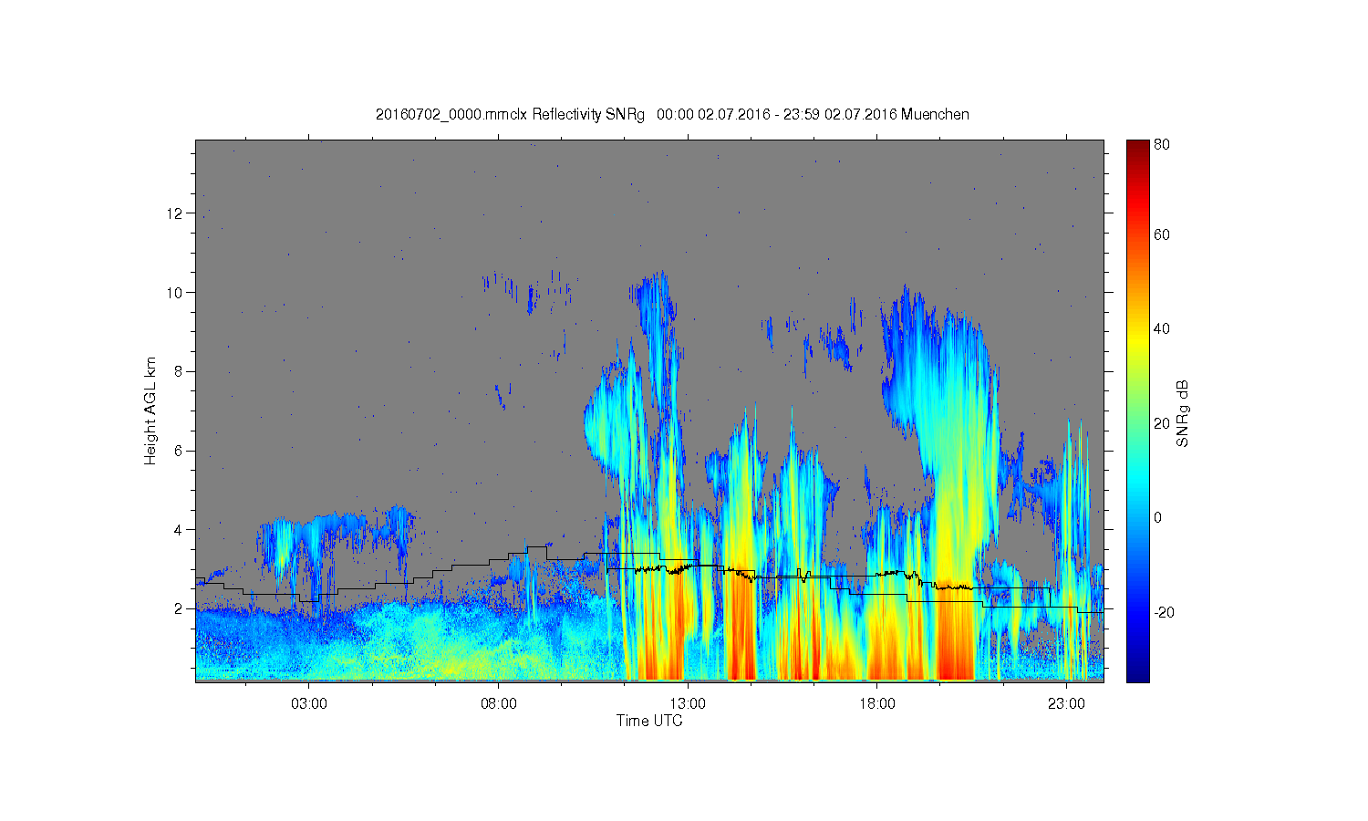The width and height of the screenshot is (1368, 821).
Task: Click the dark blue bottom of the colorbar
Action: point(1137,673)
